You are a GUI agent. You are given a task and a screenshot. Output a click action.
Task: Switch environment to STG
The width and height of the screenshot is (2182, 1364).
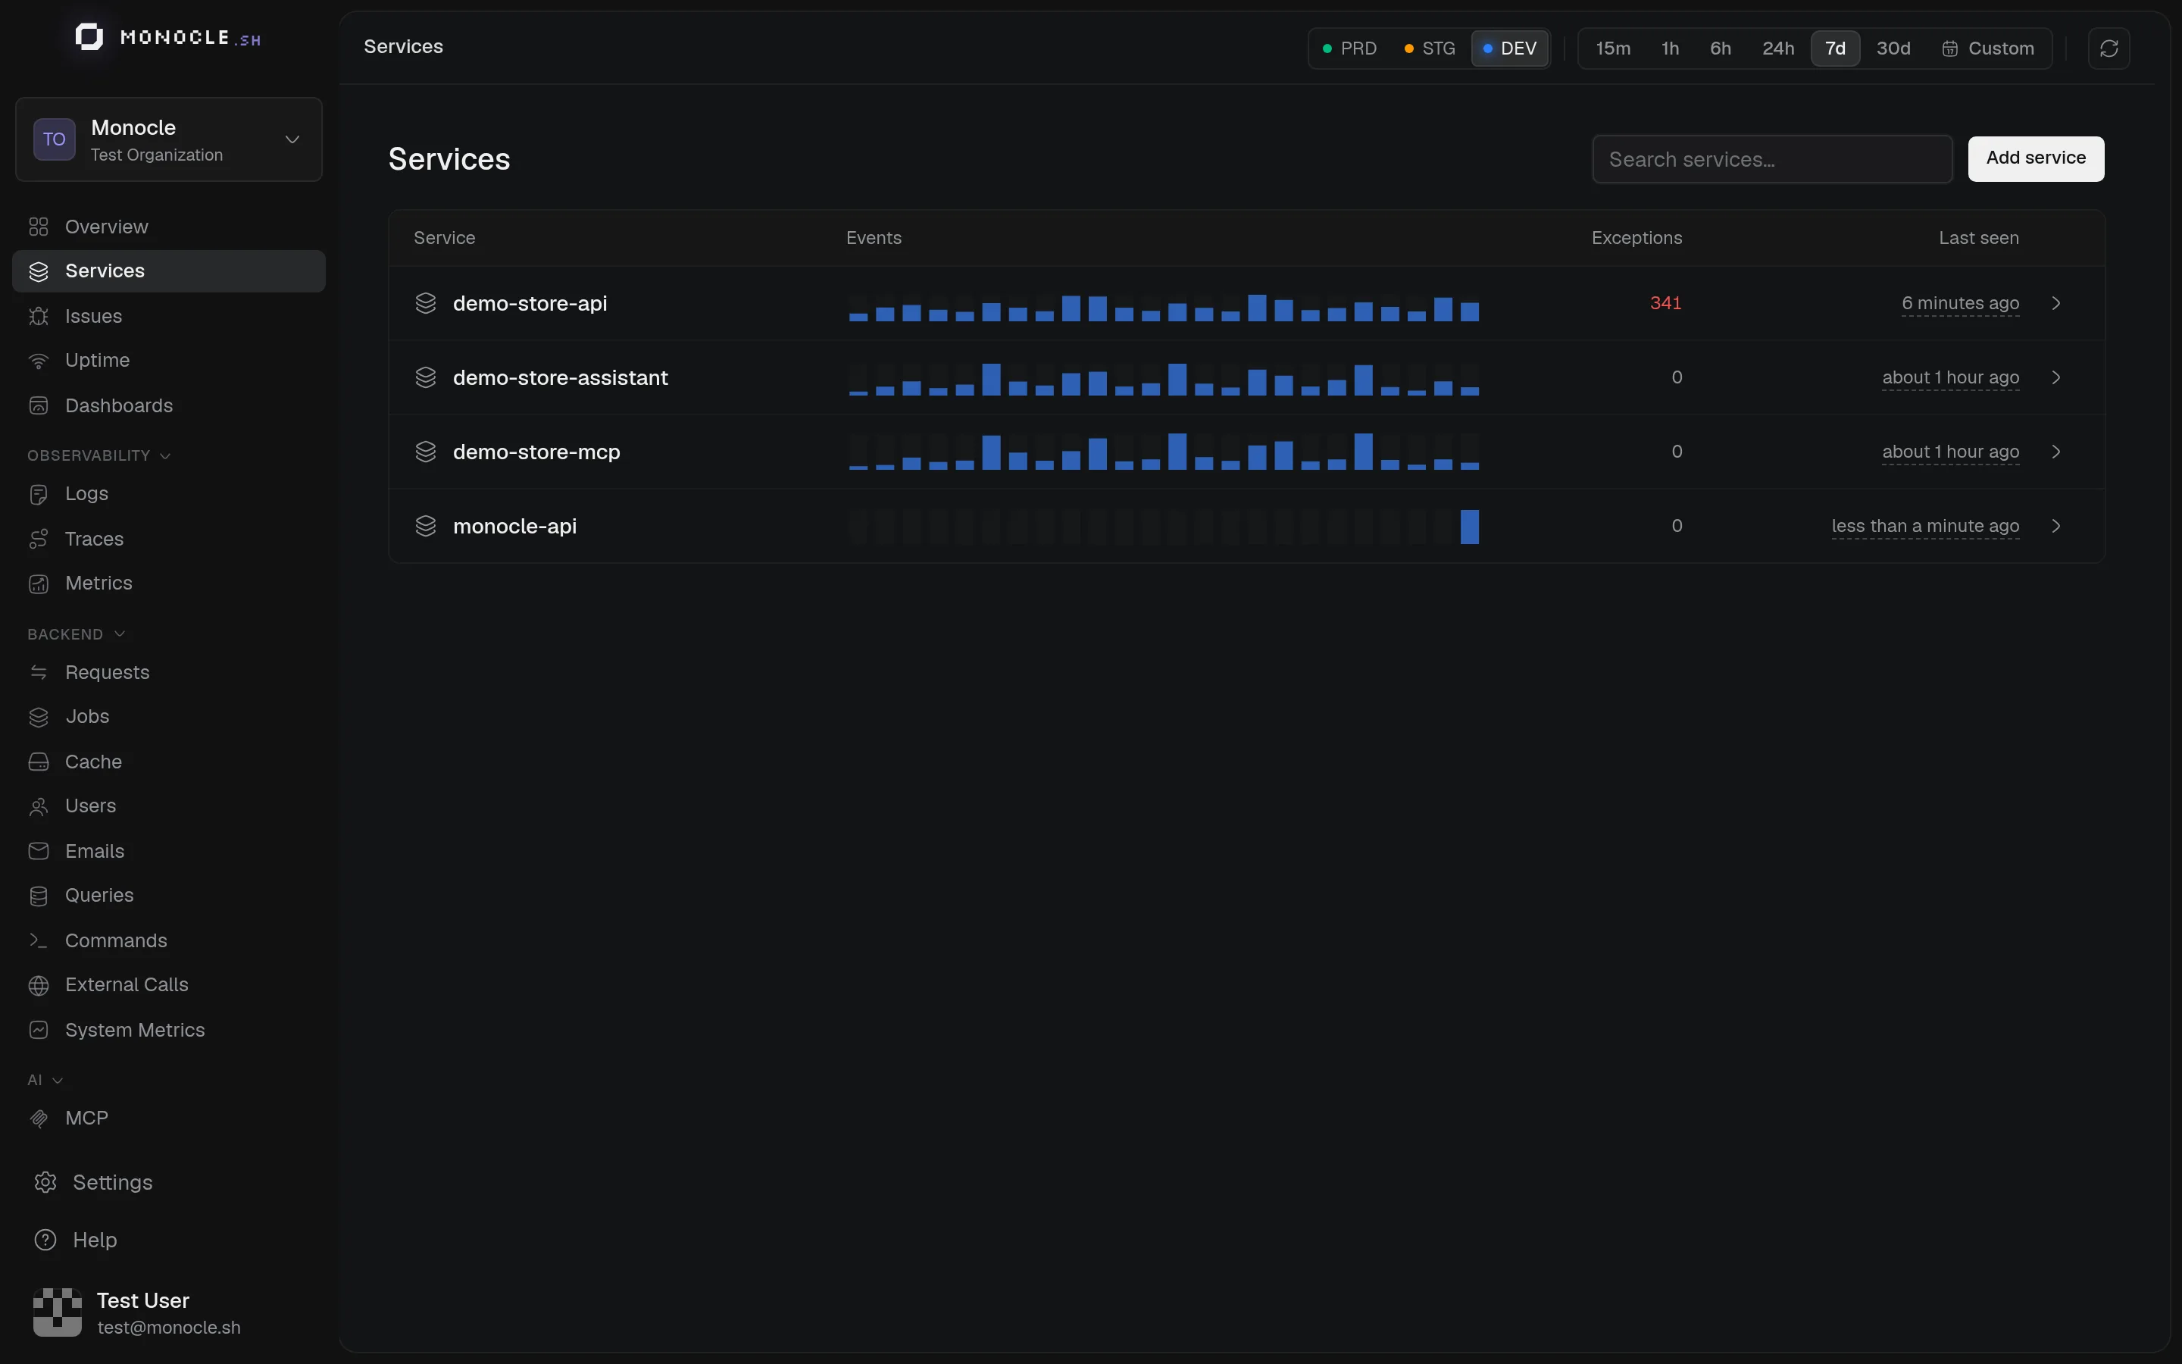[1430, 48]
